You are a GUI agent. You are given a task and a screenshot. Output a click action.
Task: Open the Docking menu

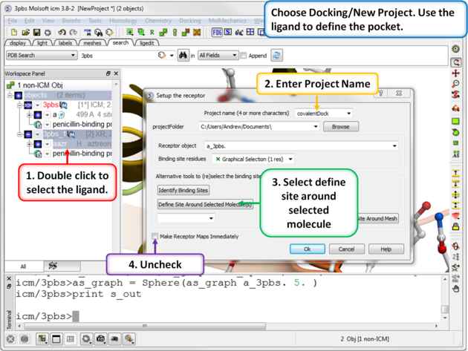coord(189,21)
